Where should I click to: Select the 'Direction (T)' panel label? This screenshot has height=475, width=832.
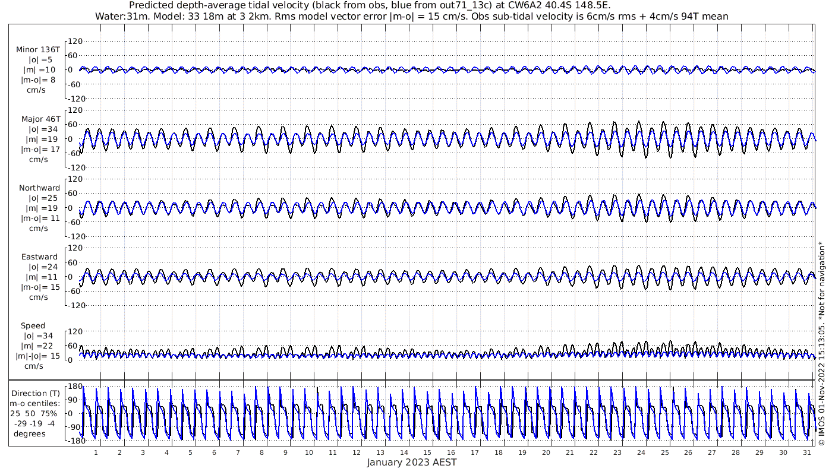pos(35,394)
